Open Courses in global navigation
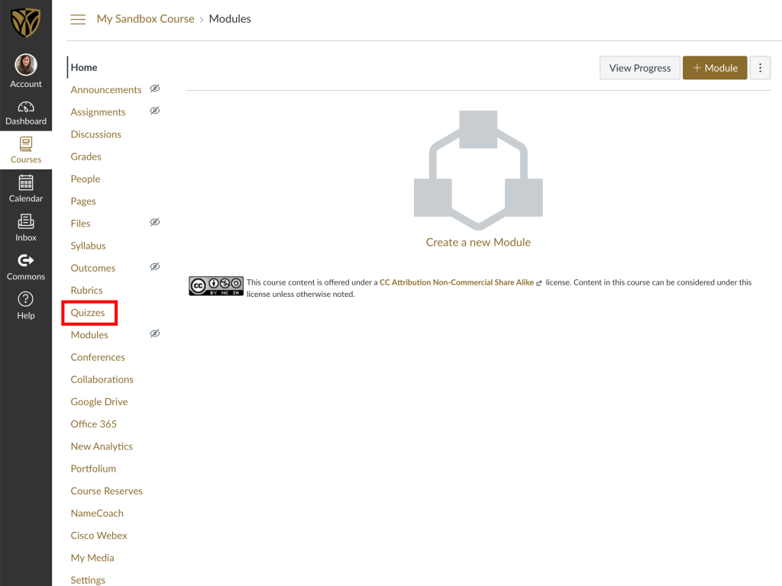The width and height of the screenshot is (782, 586). click(26, 150)
